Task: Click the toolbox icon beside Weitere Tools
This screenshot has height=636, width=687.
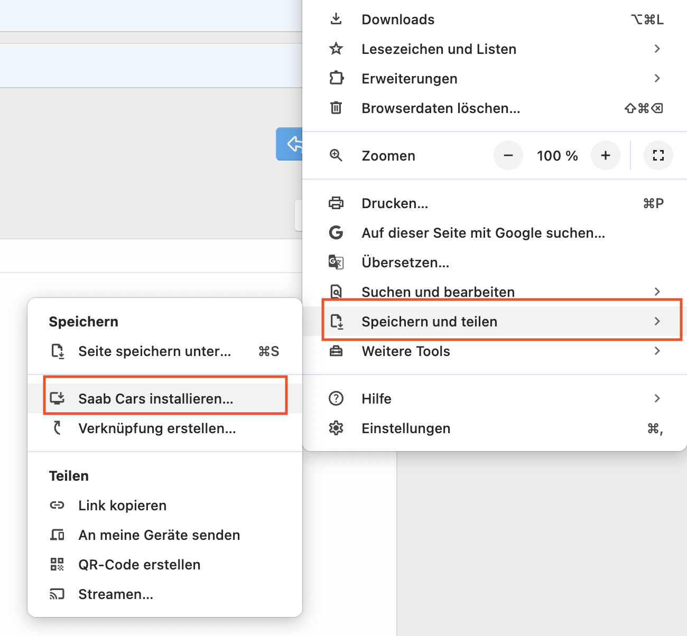Action: tap(336, 351)
